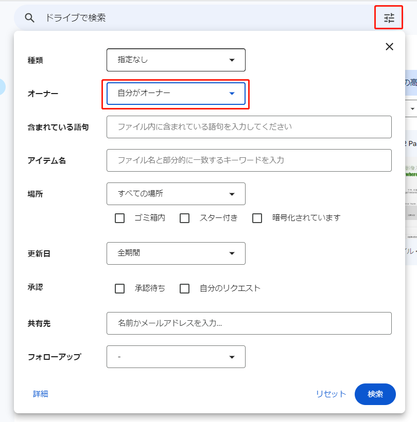Open the 場所 dropdown showing すべての場所
This screenshot has width=417, height=422.
pyautogui.click(x=176, y=194)
